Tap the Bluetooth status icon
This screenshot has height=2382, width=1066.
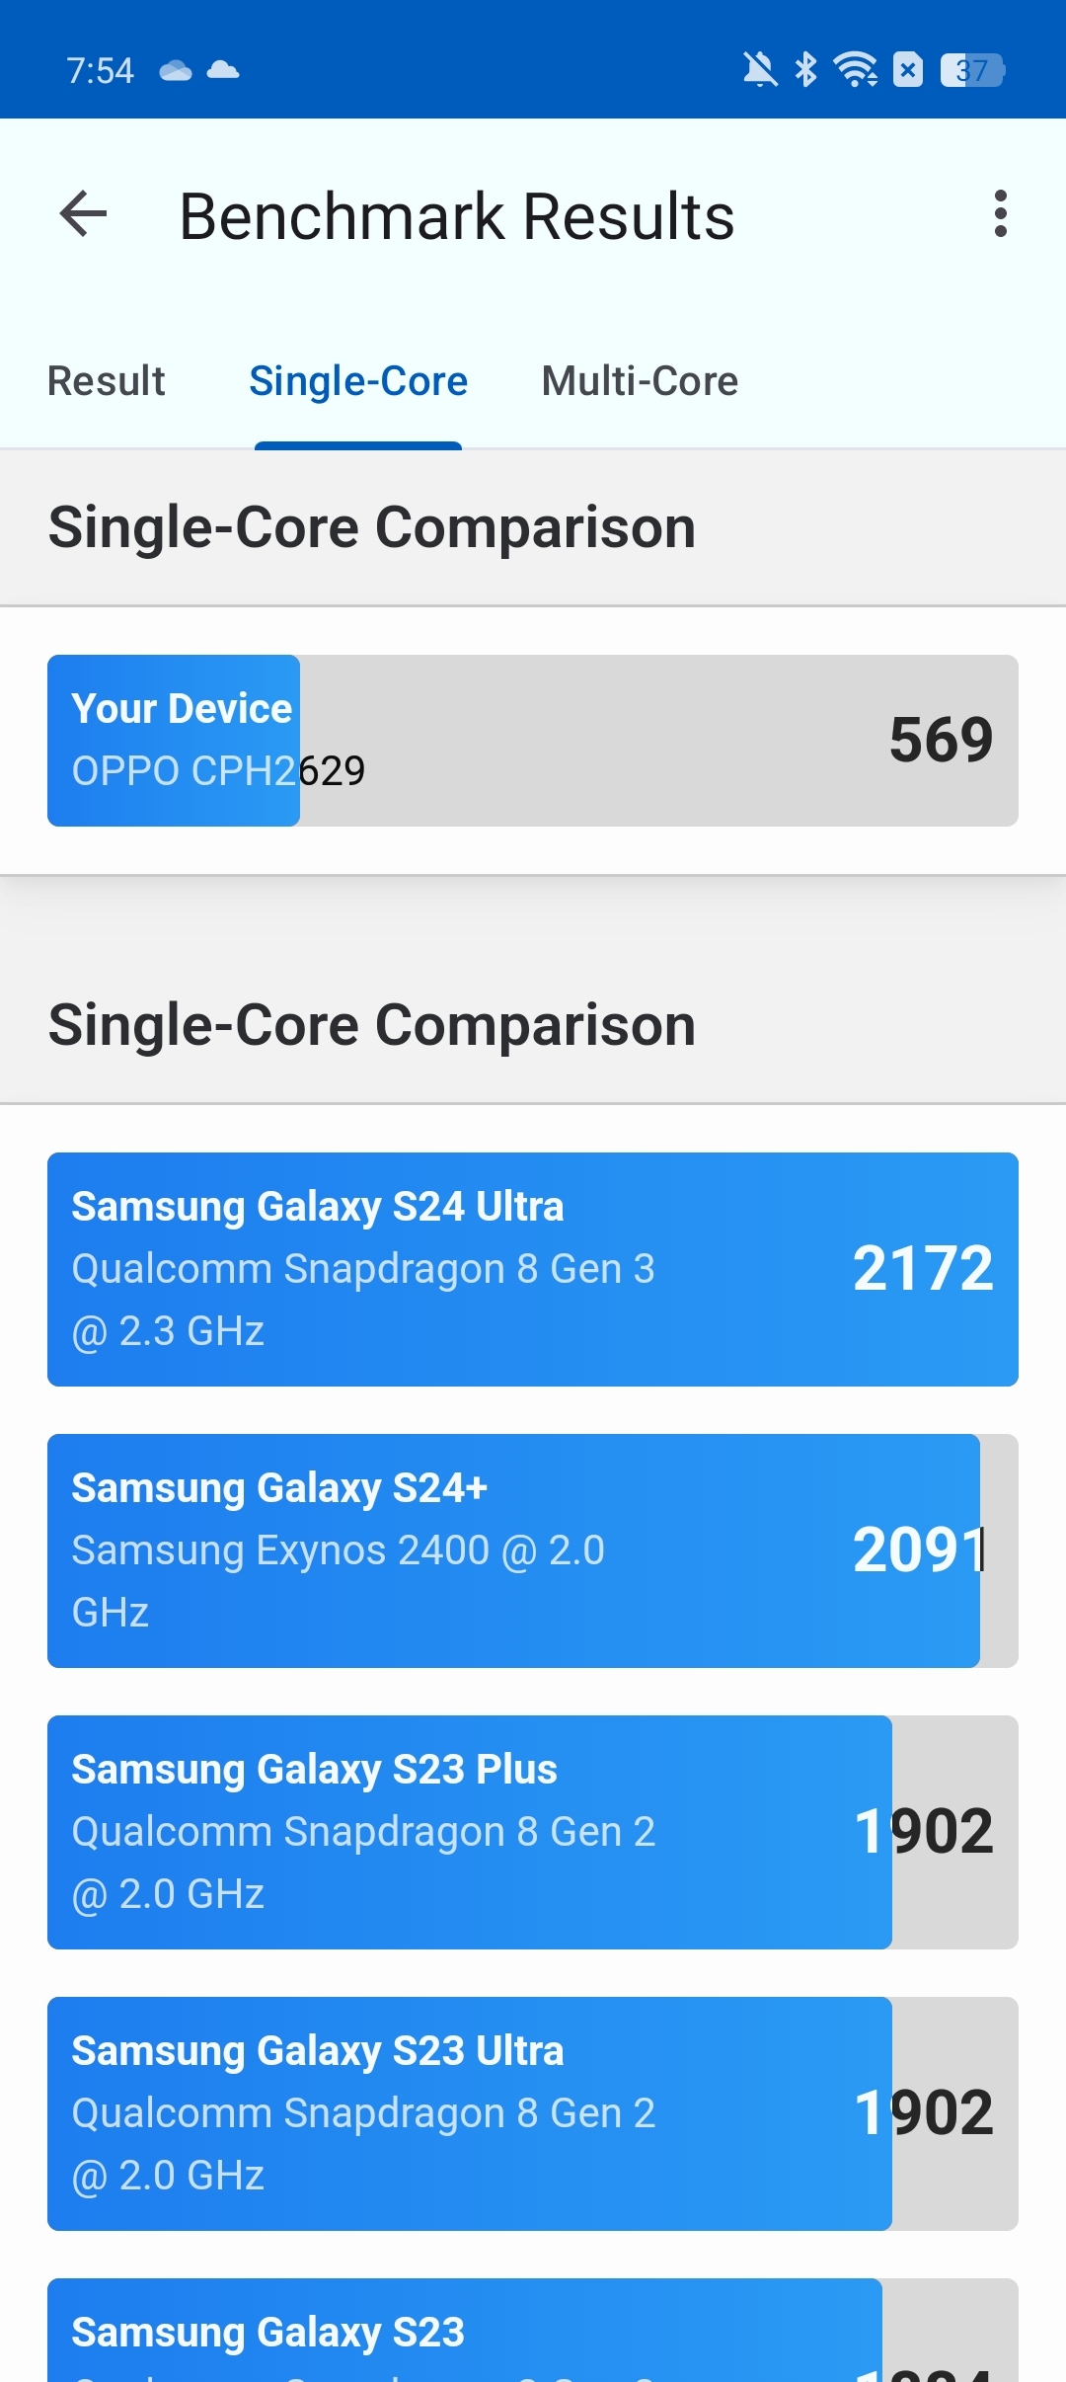click(806, 70)
